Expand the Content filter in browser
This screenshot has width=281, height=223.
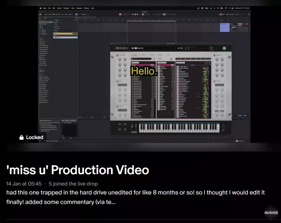(x=56, y=22)
